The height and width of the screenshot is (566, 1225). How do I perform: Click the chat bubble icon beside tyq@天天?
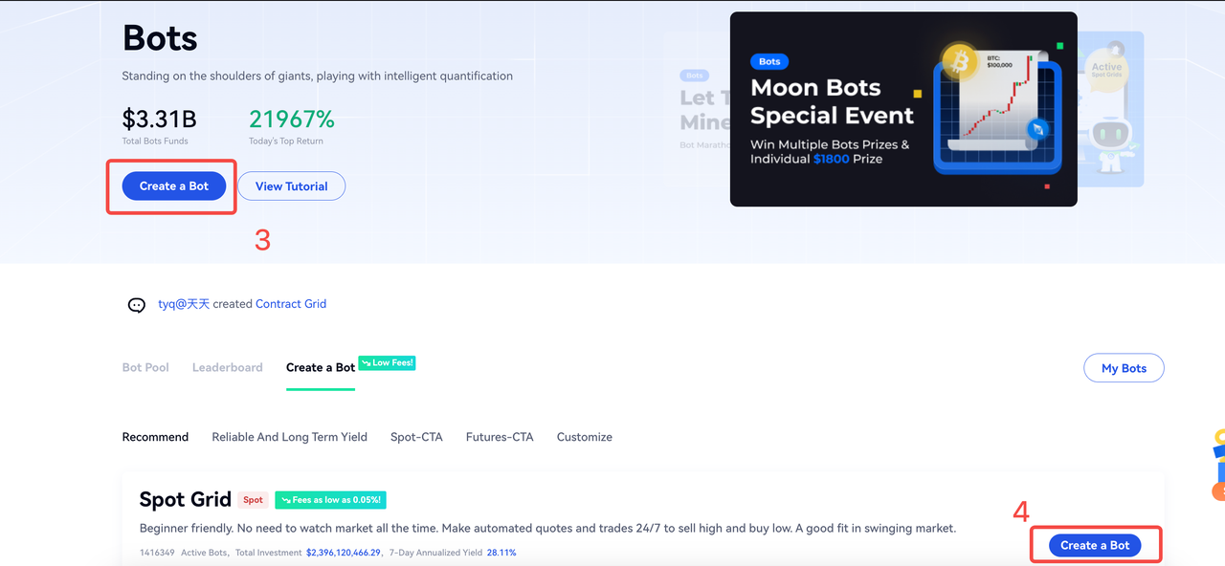[137, 305]
